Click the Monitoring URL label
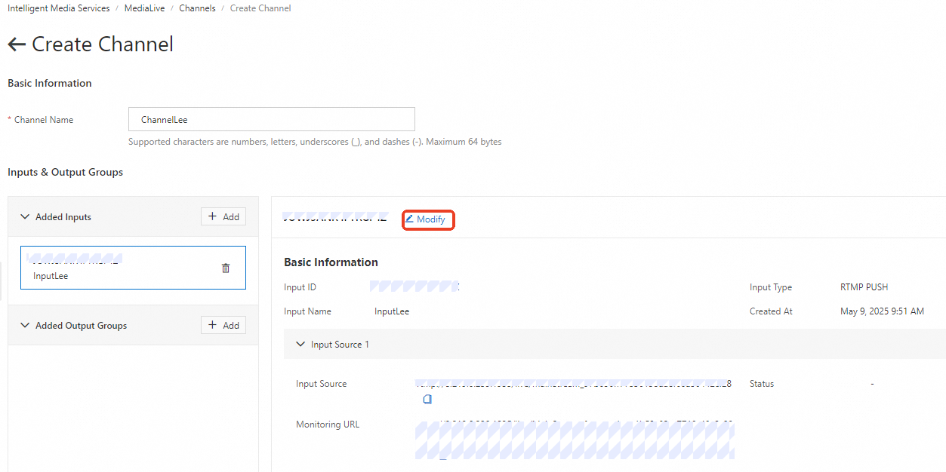Viewport: 946px width, 472px height. tap(328, 424)
